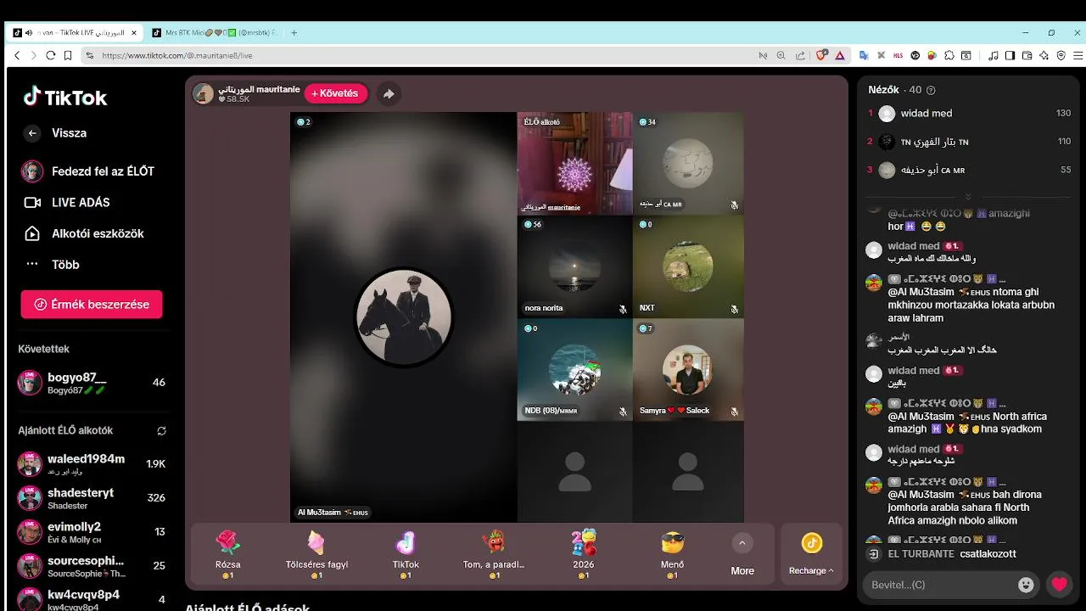Open Brave Shields lion icon
Image resolution: width=1086 pixels, height=611 pixels.
point(820,55)
